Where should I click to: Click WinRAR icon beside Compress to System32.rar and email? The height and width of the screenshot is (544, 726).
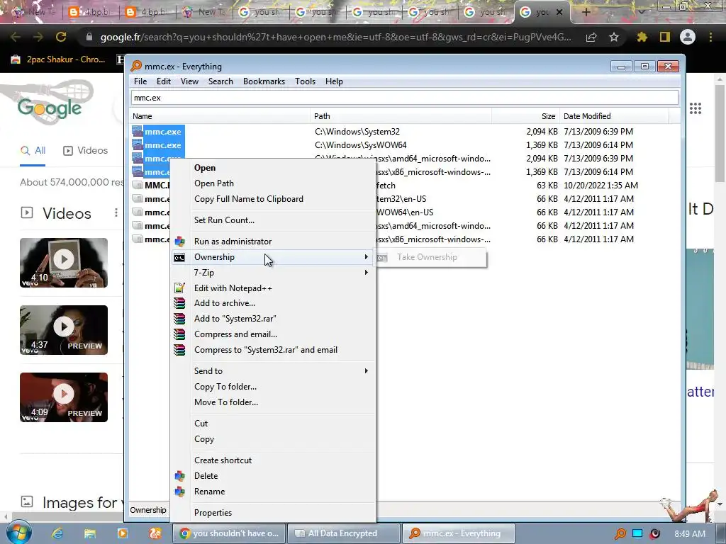(x=179, y=350)
